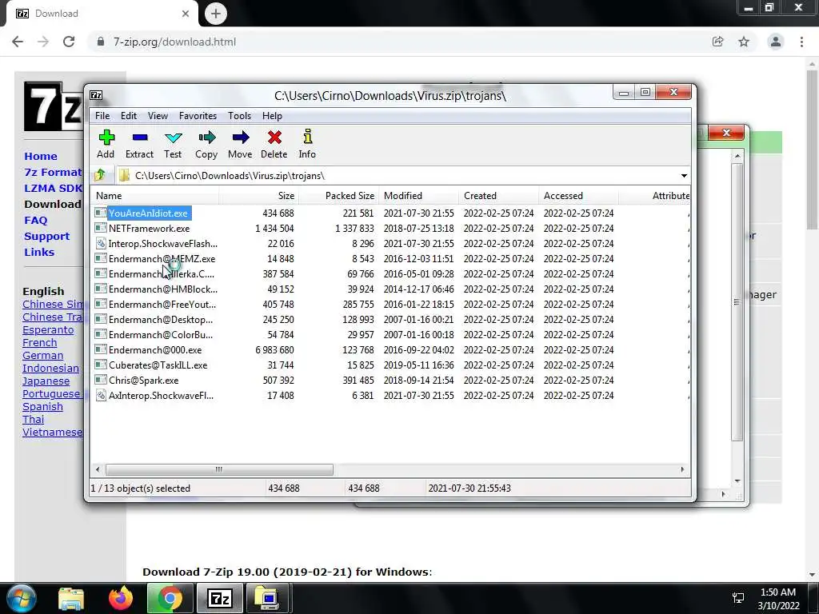Click right arrow of horizontal scrollbar

(682, 469)
